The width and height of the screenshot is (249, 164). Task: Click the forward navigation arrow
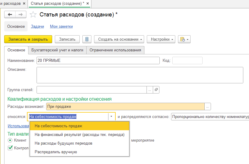coord(20,15)
